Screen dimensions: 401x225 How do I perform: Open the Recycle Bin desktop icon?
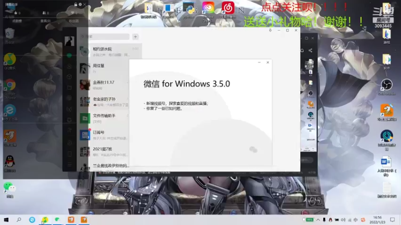click(x=10, y=35)
